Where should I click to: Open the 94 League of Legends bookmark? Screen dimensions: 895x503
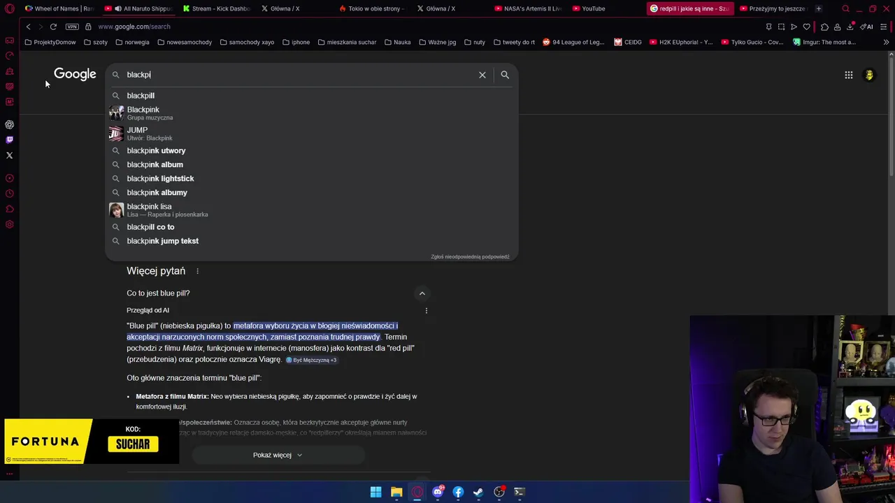(x=573, y=42)
